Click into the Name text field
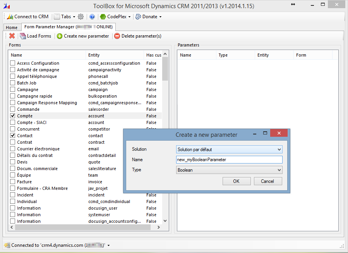 point(229,160)
